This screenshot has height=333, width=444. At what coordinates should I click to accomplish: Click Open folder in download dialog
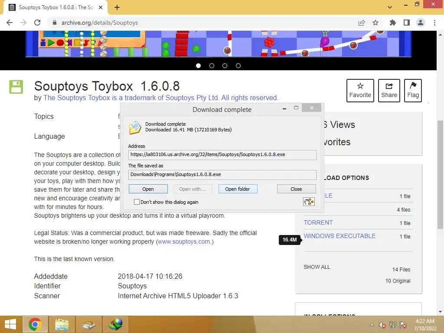[x=238, y=189]
